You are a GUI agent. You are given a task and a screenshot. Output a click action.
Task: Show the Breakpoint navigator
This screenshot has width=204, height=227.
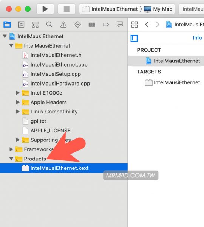click(105, 25)
